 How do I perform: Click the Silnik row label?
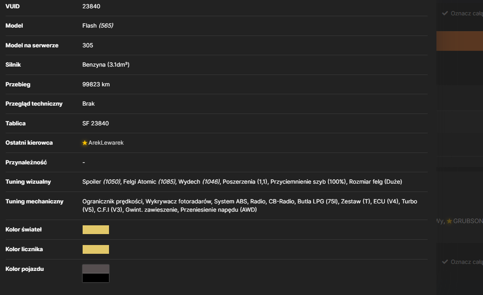(13, 65)
